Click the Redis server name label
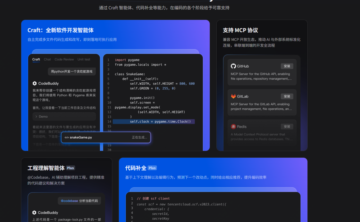The image size is (360, 222). click(x=242, y=127)
